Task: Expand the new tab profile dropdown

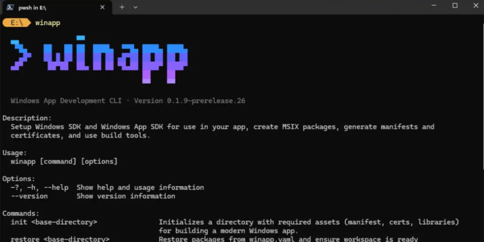Action: coord(136,7)
